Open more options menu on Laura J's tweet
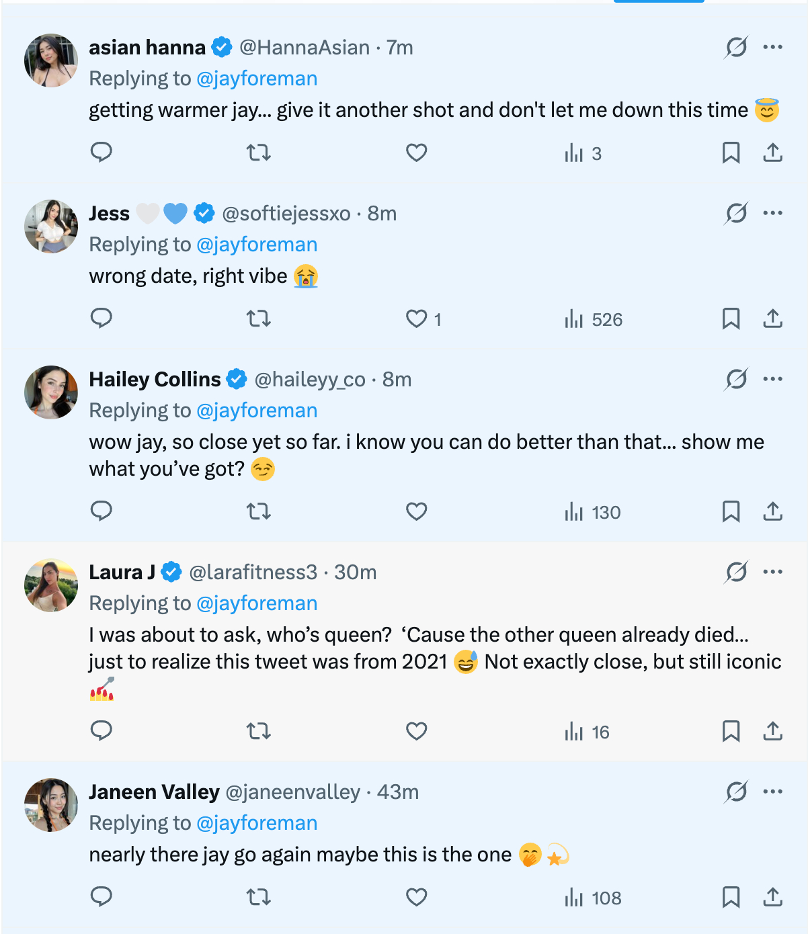 coord(773,572)
